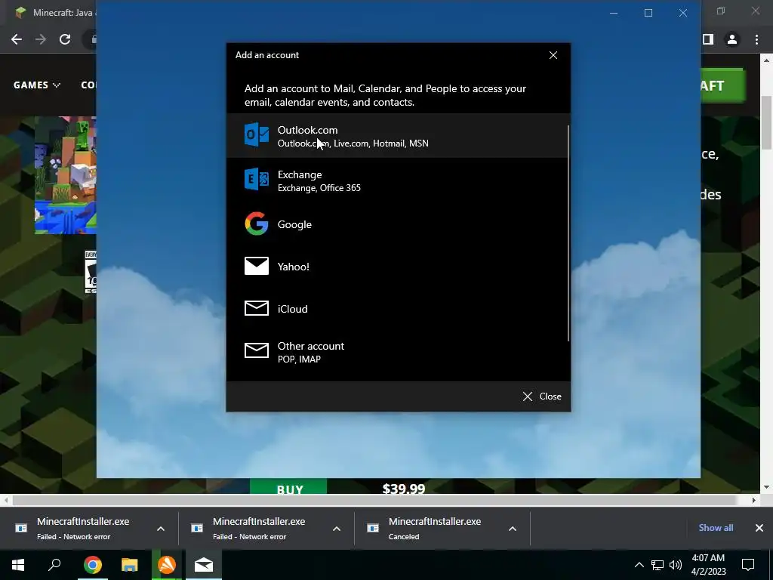Minimize the Mail app window
This screenshot has height=580, width=773.
click(614, 13)
